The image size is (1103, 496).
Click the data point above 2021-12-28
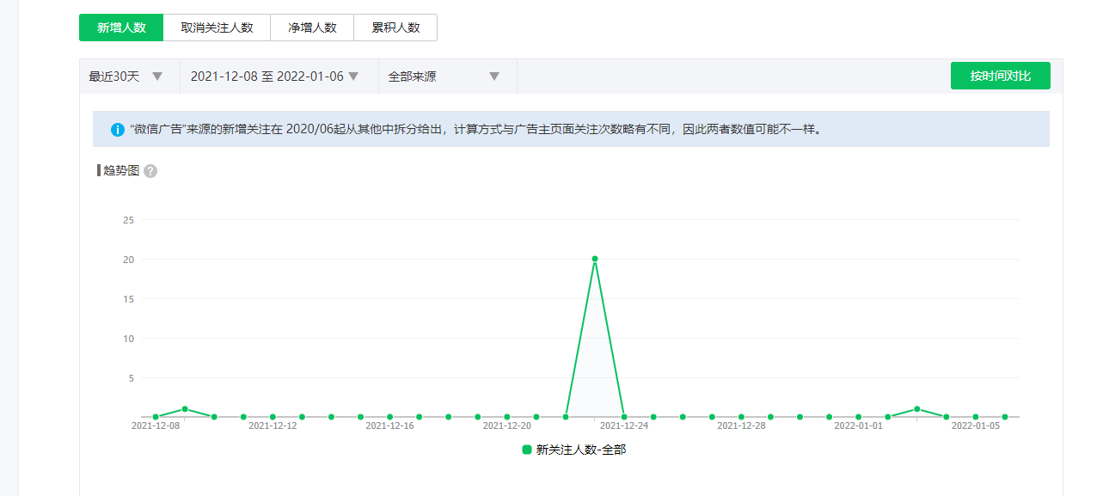(x=741, y=417)
